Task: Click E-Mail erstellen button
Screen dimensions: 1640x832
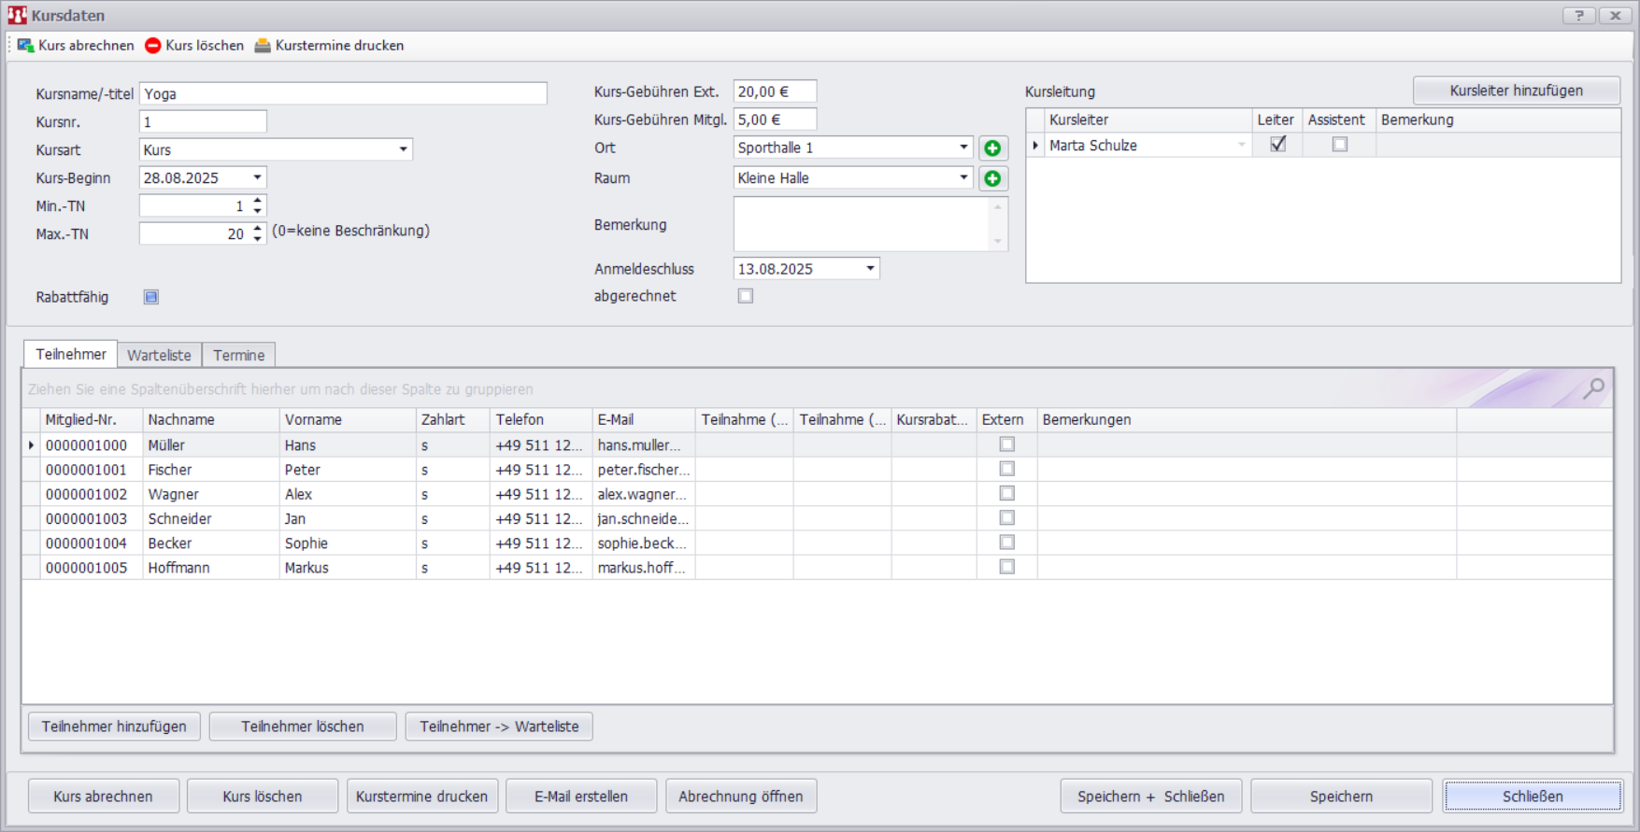Action: 581,797
